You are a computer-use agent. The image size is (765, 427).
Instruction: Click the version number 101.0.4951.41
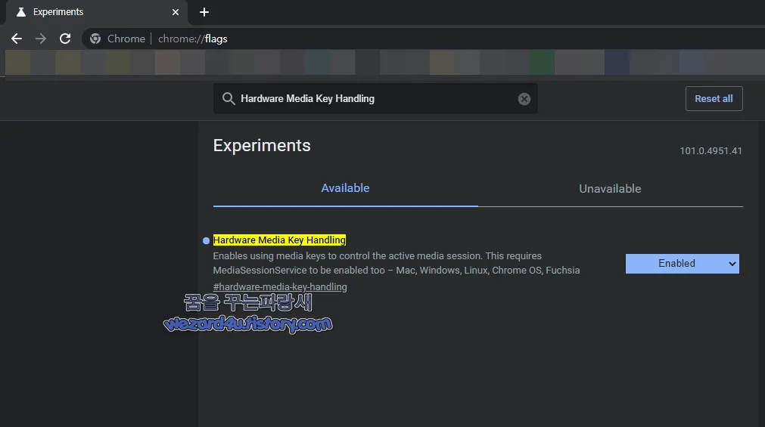point(711,151)
